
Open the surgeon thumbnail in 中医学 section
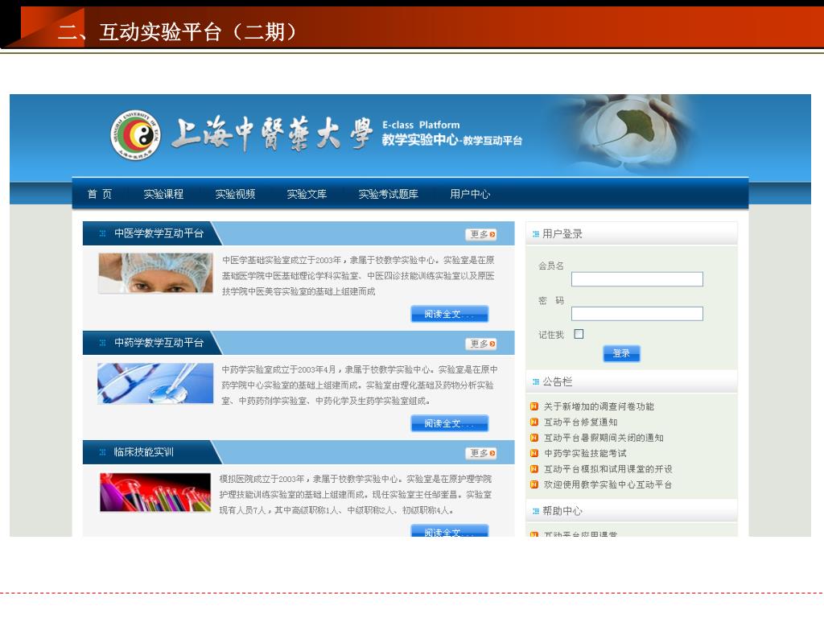(155, 273)
